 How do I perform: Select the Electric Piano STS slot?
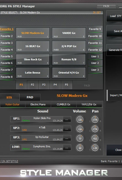tap(38, 104)
